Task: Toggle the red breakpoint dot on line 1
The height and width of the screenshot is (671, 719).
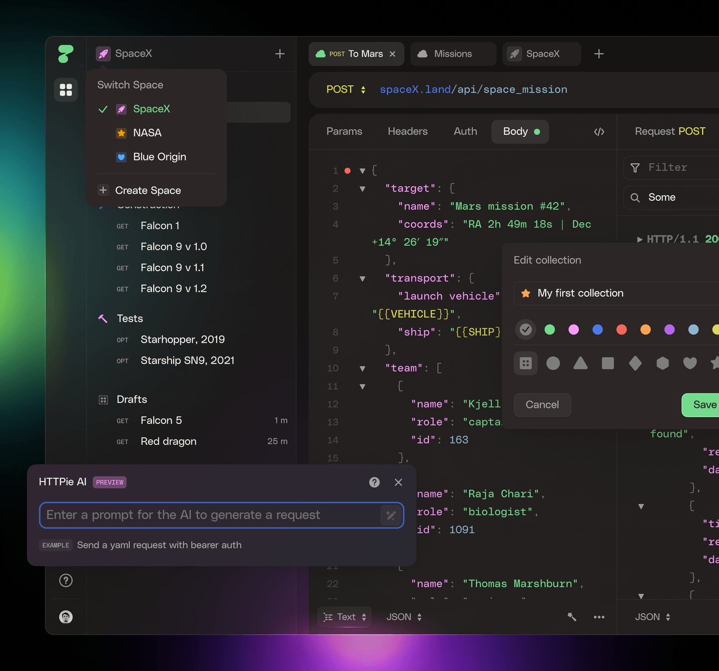Action: pos(348,171)
